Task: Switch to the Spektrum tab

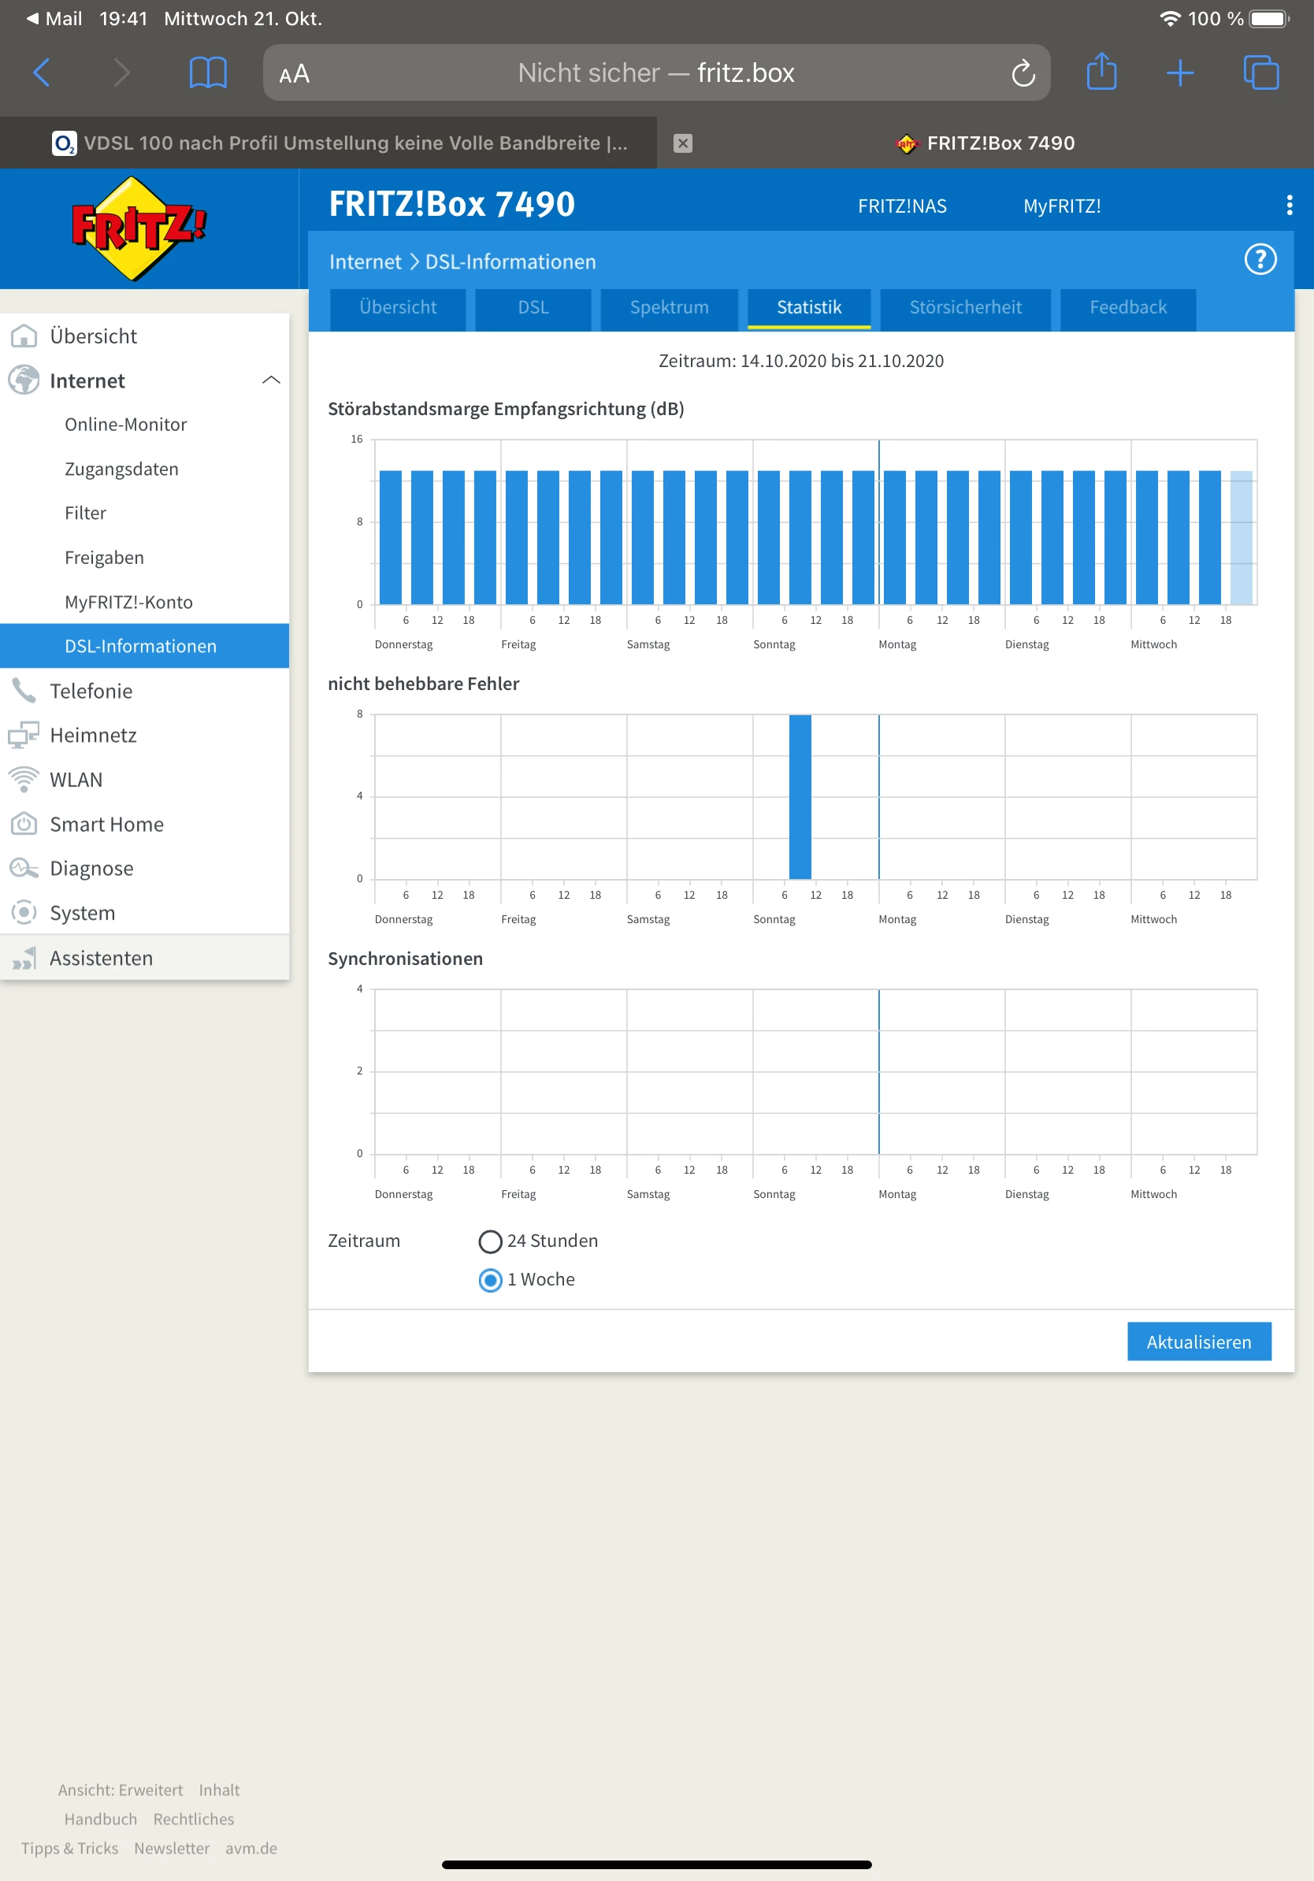Action: coord(669,307)
